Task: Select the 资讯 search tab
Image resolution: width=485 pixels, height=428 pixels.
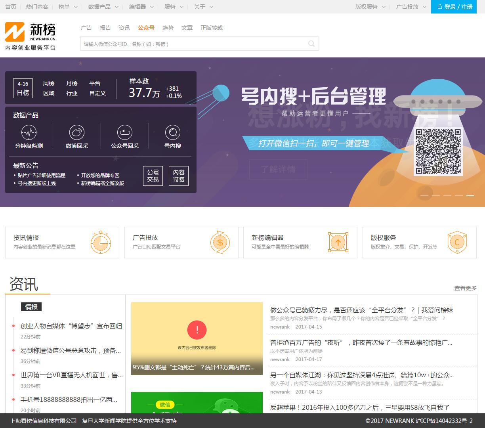Action: pos(124,28)
